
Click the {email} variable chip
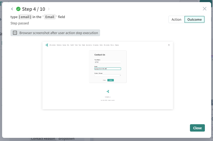pos(25,17)
